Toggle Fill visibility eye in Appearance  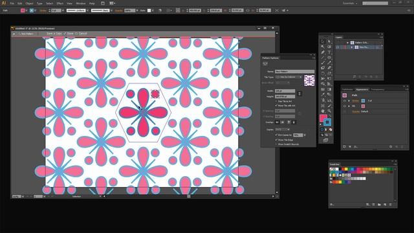click(345, 106)
